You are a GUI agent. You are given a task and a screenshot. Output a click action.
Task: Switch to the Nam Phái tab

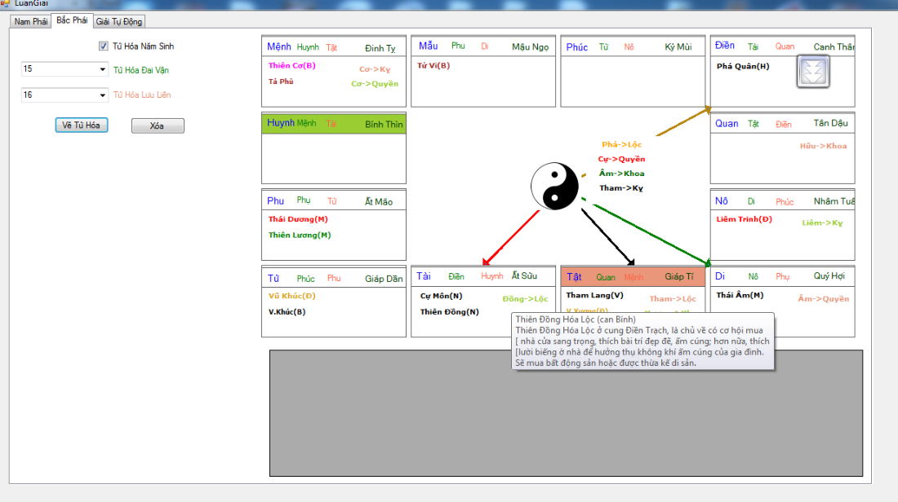[30, 21]
